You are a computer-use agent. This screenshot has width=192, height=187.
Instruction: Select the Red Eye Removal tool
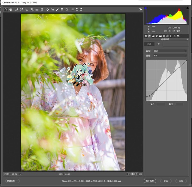pyautogui.click(x=53, y=10)
